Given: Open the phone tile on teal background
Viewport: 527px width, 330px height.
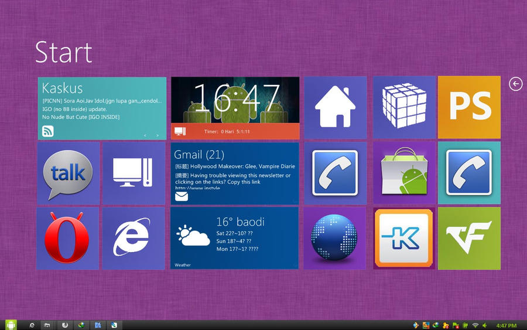Looking at the screenshot, I should (469, 173).
